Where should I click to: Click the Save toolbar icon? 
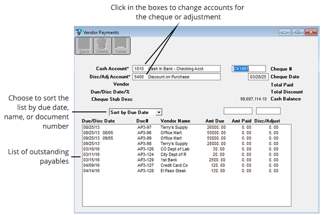pos(84,46)
